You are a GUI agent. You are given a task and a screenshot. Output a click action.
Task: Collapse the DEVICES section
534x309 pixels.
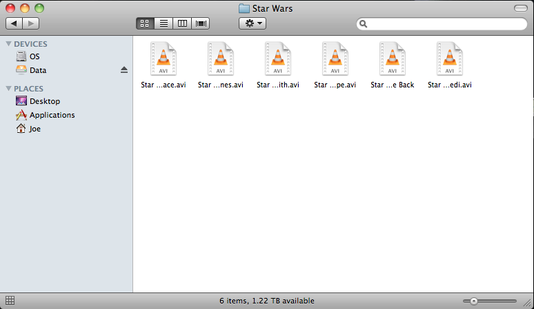point(9,44)
